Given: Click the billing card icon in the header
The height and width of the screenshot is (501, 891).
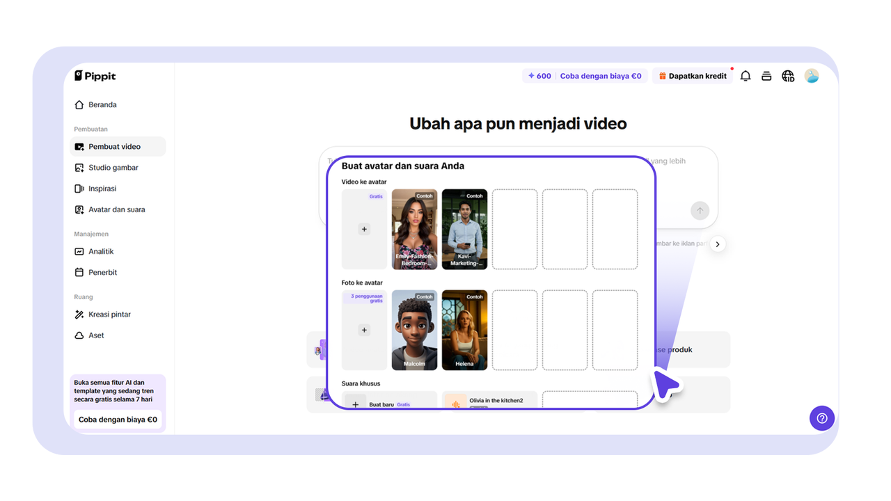Looking at the screenshot, I should (x=766, y=76).
